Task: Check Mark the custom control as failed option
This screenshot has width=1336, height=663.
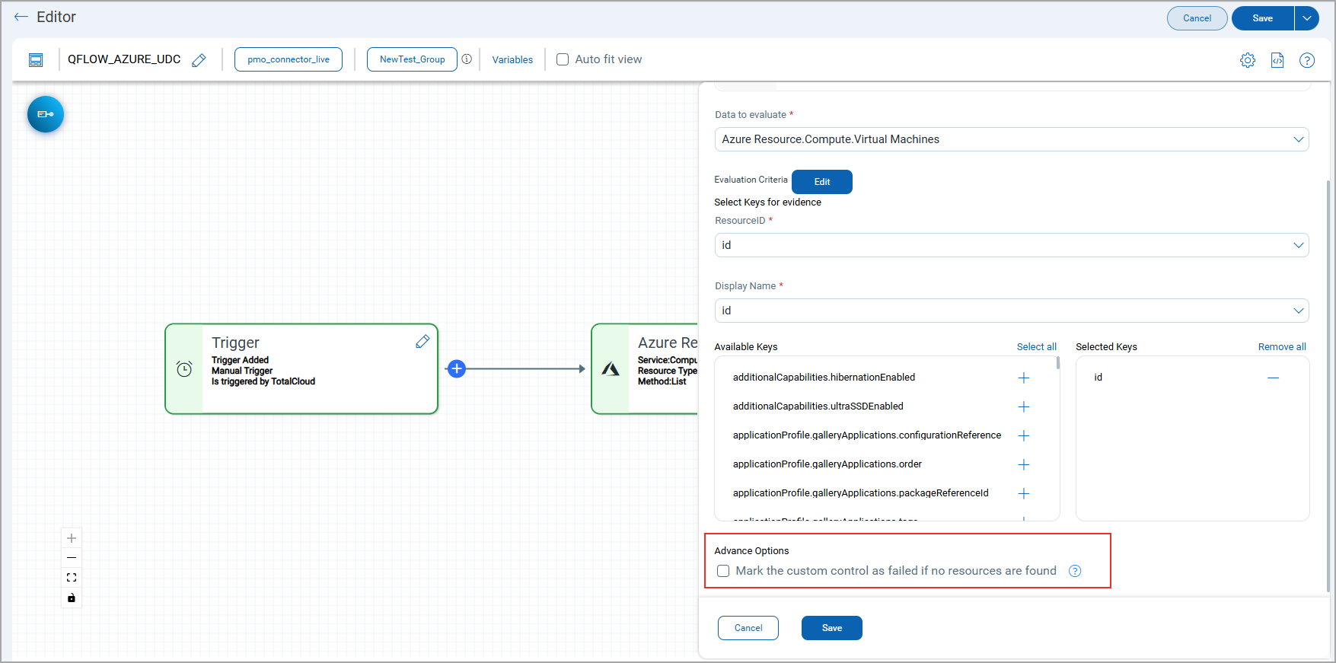Action: coord(723,571)
